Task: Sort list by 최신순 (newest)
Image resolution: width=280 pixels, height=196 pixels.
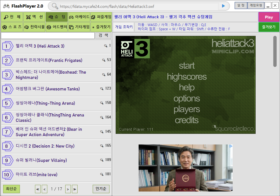Action: pos(11,189)
